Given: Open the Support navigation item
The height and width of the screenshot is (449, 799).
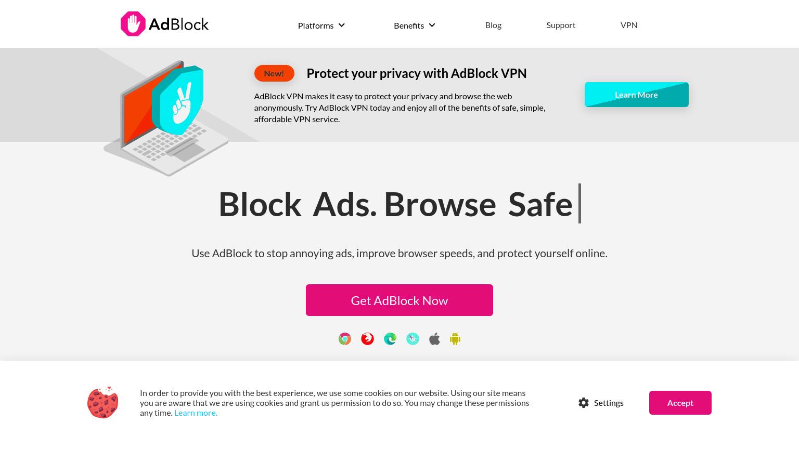Looking at the screenshot, I should coord(561,25).
